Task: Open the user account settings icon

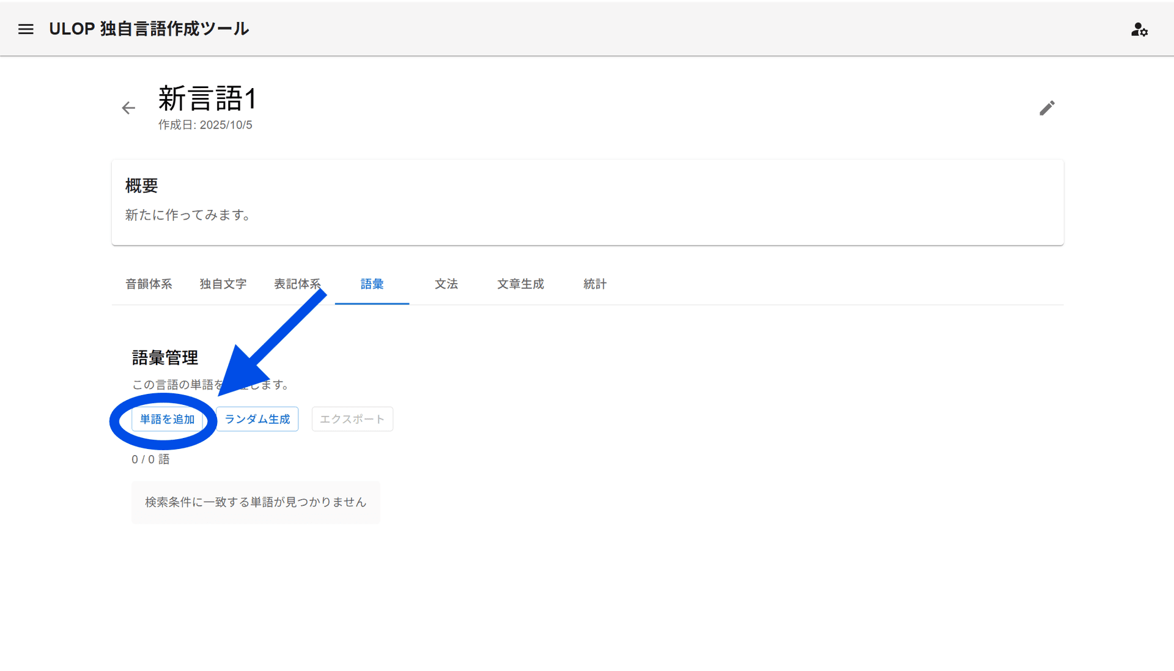Action: pos(1139,29)
